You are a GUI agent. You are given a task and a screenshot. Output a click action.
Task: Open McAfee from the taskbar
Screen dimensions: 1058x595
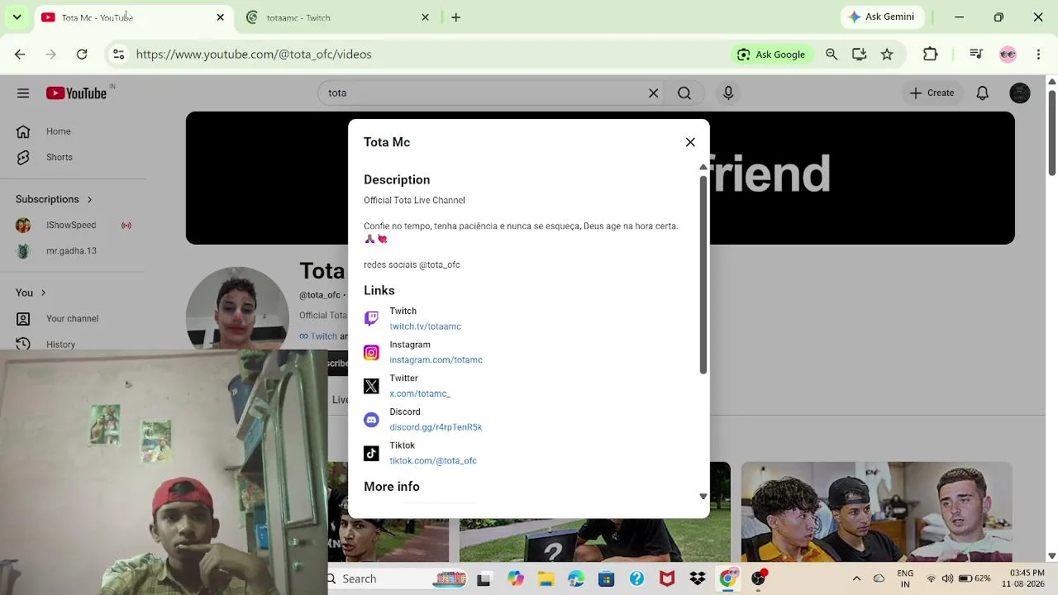coord(667,578)
